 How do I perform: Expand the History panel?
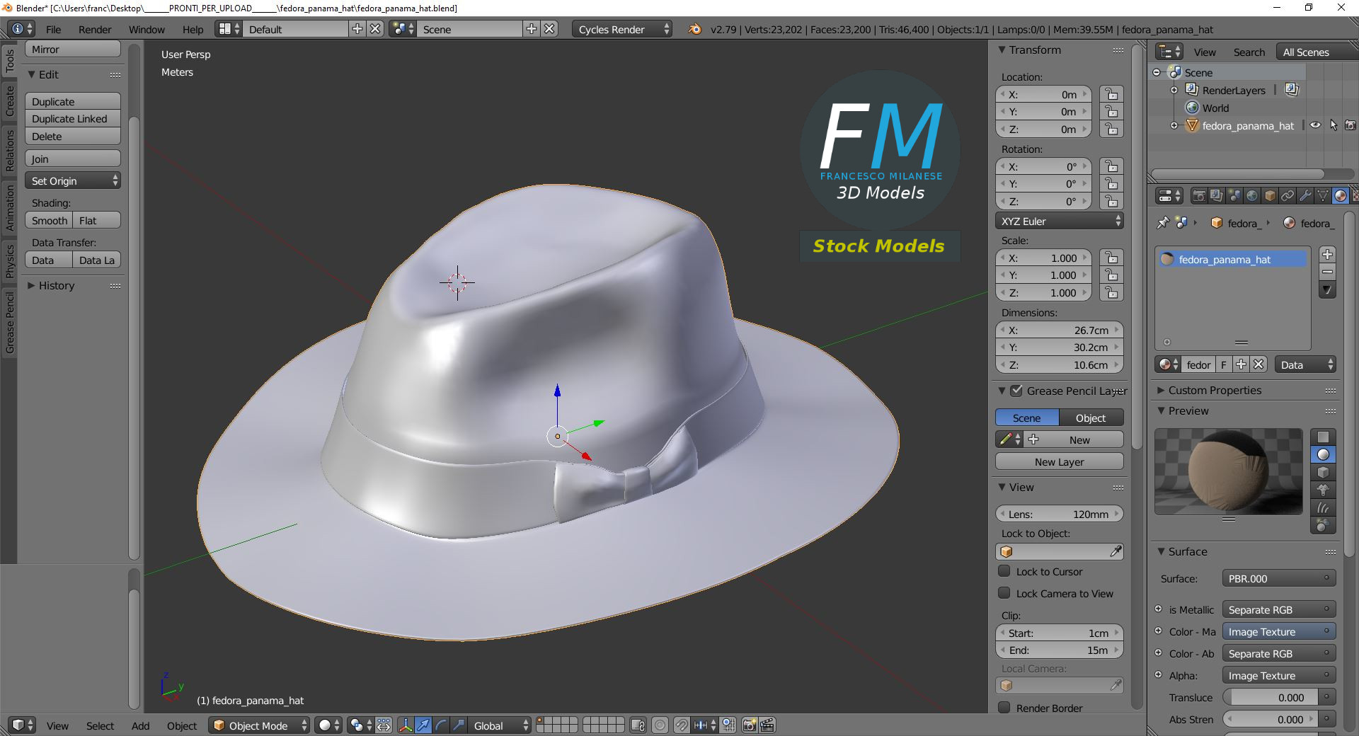tap(31, 285)
